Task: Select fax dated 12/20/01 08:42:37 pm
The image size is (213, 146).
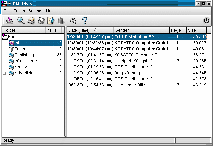Action: [137, 37]
